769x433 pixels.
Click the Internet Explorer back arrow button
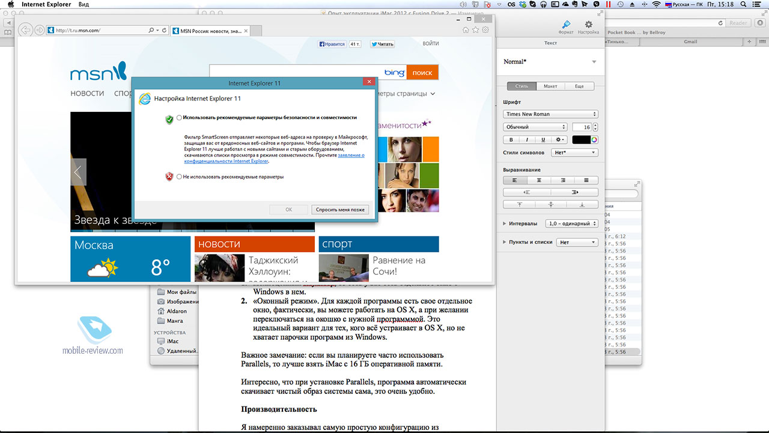[25, 30]
